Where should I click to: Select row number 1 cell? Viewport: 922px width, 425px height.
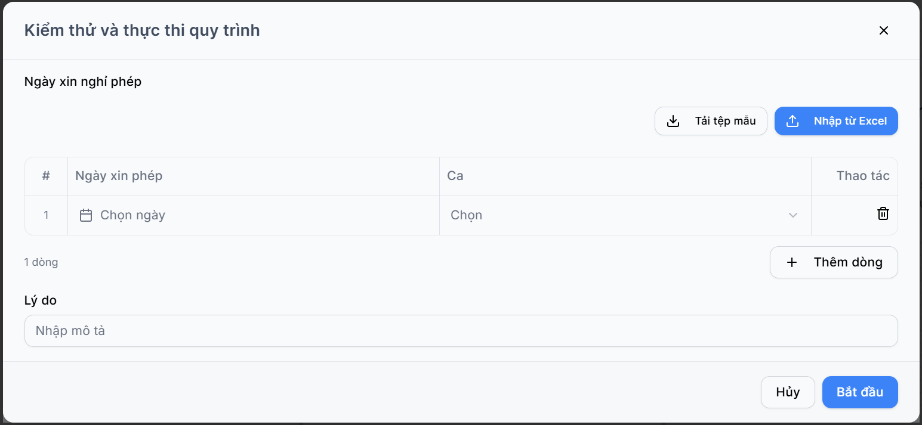click(x=46, y=215)
